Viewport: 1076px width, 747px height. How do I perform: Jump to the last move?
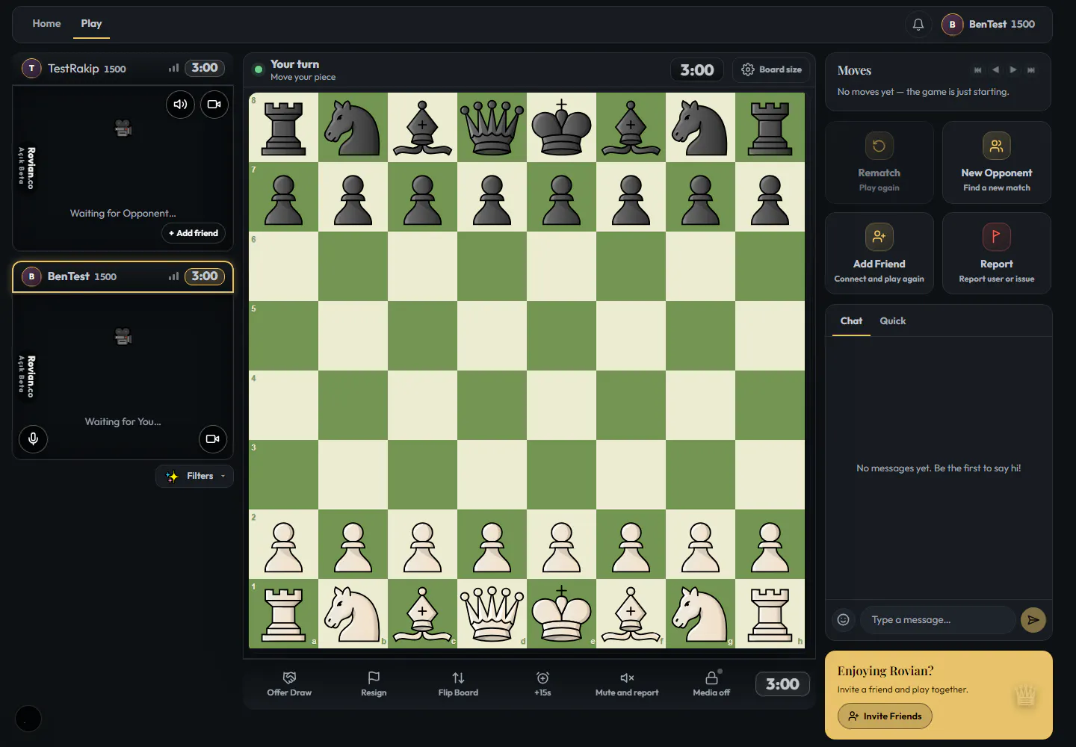1031,70
